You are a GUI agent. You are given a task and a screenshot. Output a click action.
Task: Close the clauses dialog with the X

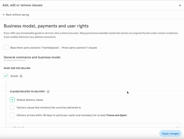pyautogui.click(x=180, y=5)
